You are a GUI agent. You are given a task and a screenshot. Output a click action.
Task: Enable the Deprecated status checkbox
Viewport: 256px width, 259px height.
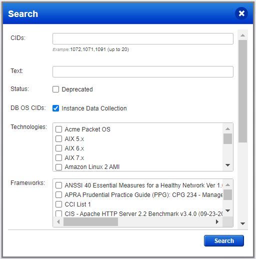[x=55, y=89]
